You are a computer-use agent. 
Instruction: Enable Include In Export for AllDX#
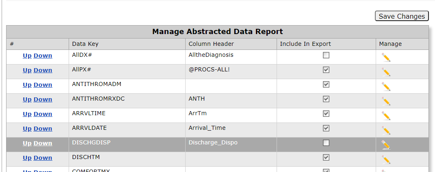(326, 55)
